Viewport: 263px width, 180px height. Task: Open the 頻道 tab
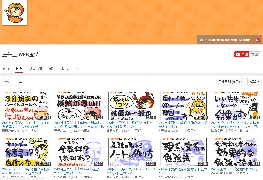(x=52, y=69)
